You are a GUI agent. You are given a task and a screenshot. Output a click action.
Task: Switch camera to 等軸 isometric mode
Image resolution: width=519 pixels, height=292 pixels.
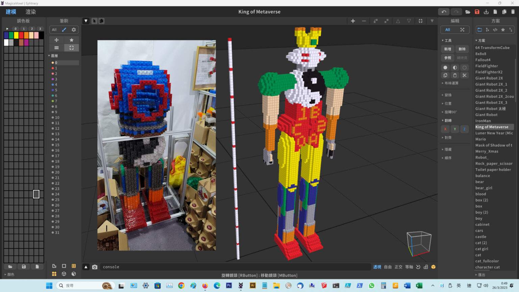point(409,267)
